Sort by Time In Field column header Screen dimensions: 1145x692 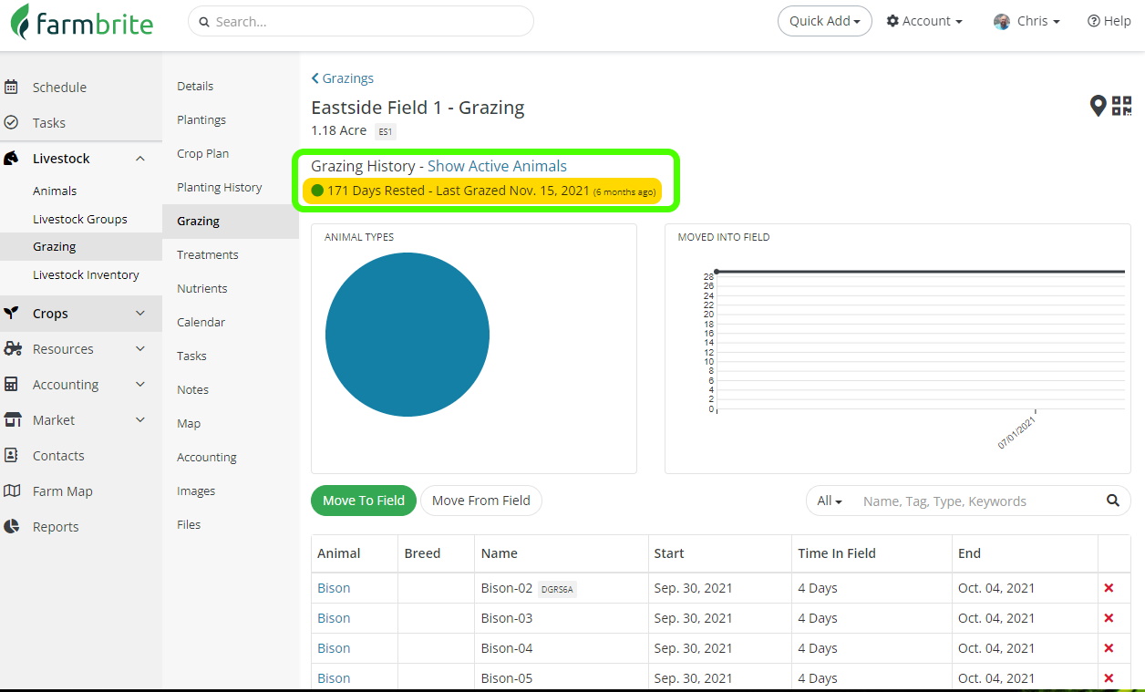(837, 553)
